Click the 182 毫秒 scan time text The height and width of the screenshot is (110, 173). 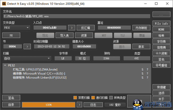pyautogui.click(x=115, y=105)
